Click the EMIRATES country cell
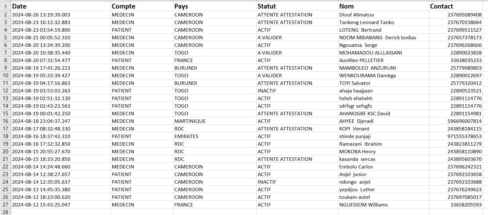488x215 pixels. point(186,136)
